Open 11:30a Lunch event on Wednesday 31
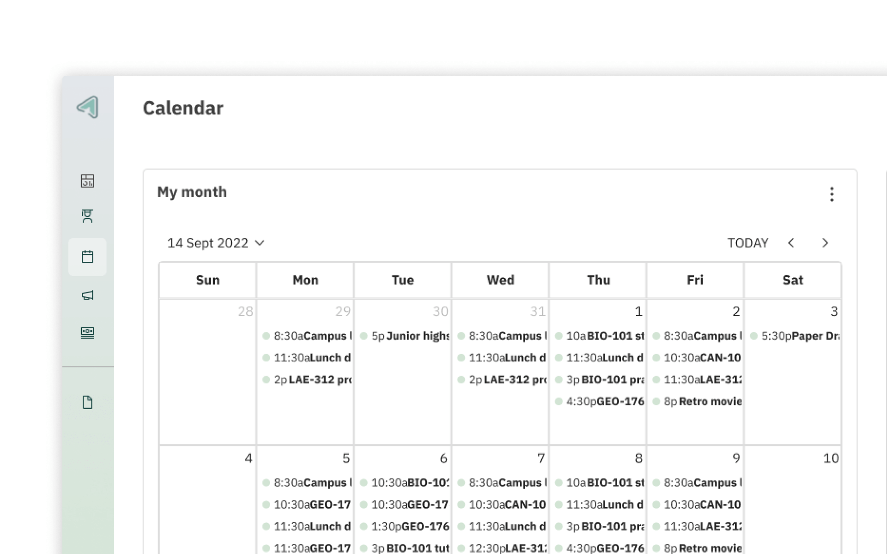 coord(502,357)
